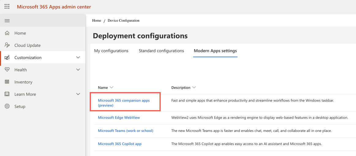Viewport: 356px width, 156px height.
Task: Expand the Health section chevron
Action: click(78, 70)
